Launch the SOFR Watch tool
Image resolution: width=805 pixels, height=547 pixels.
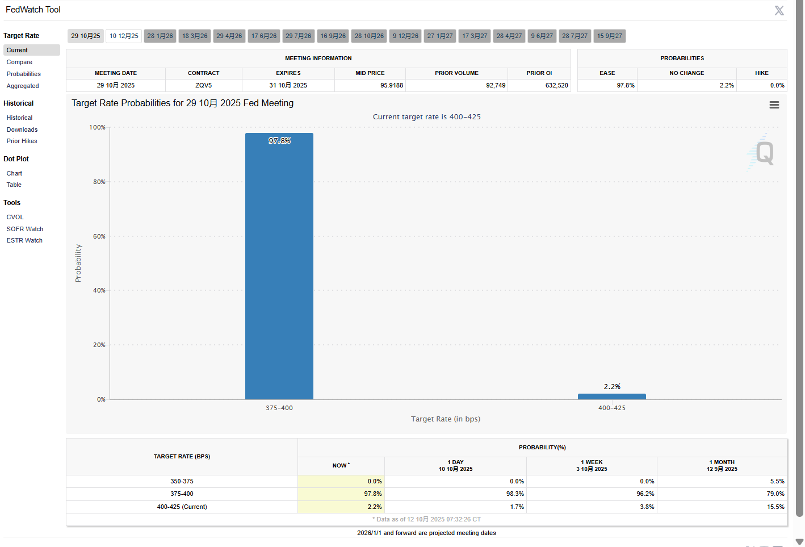(x=24, y=229)
